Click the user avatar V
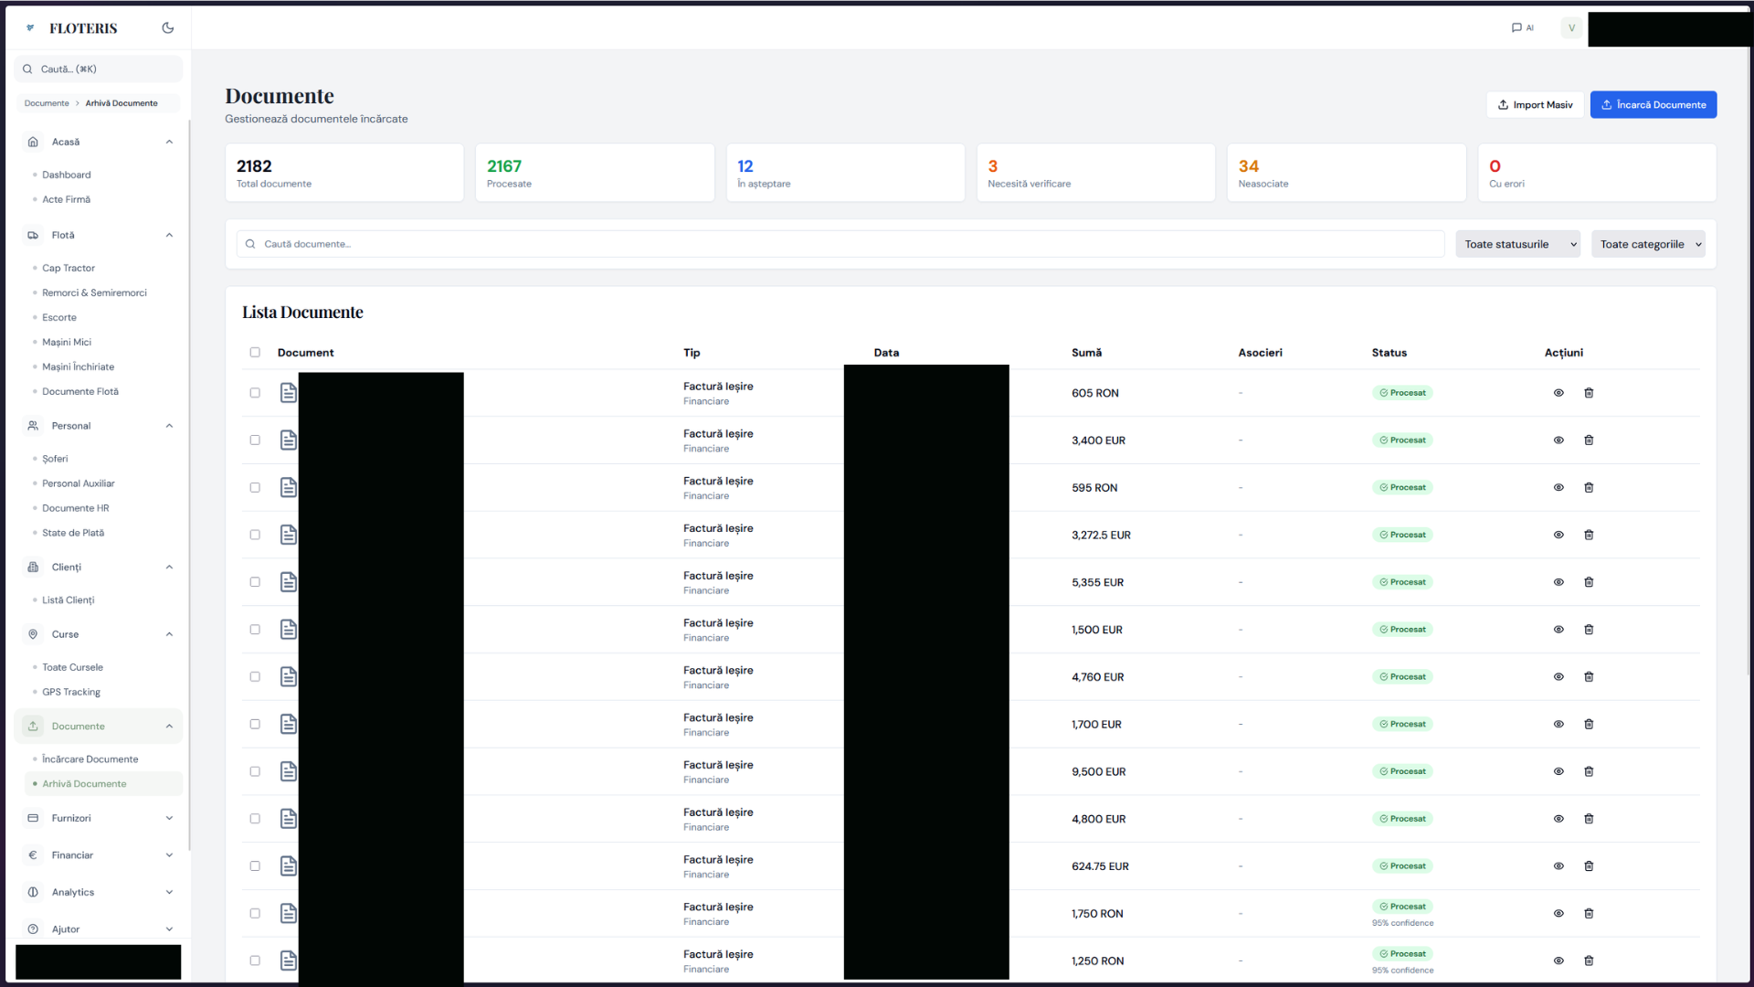 pyautogui.click(x=1571, y=28)
